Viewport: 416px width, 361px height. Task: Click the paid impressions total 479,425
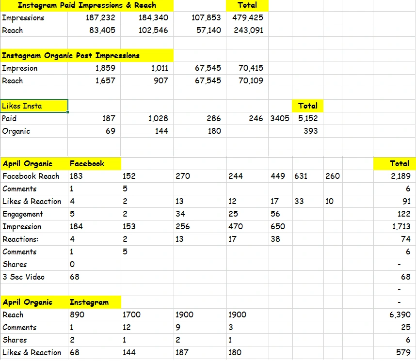click(x=247, y=18)
